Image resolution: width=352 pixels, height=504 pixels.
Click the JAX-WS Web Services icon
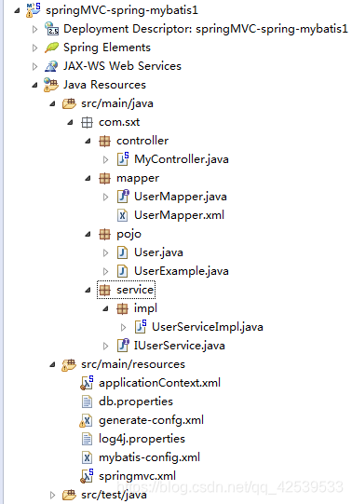pos(51,66)
